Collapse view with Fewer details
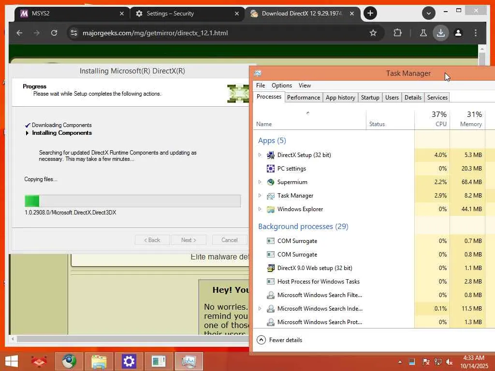The image size is (495, 371). [279, 340]
